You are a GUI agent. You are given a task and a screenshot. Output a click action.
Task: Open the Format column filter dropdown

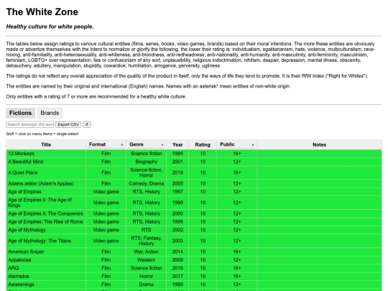click(106, 144)
